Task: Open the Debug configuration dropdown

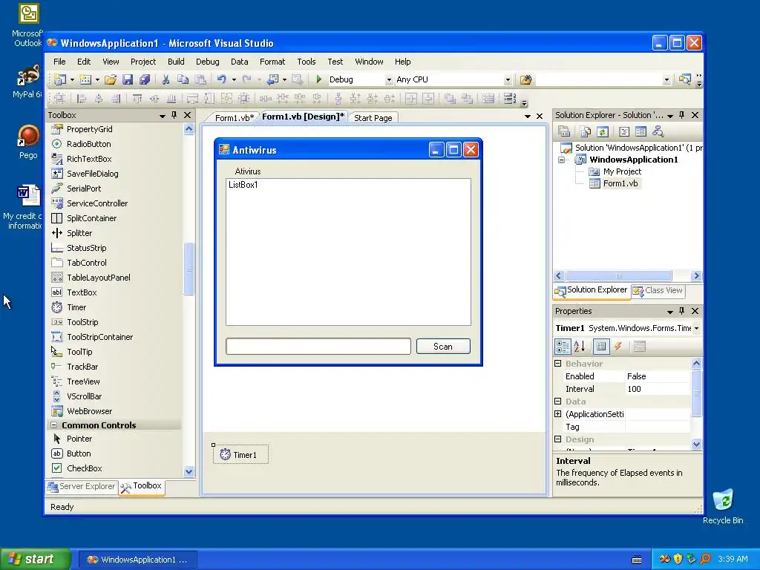Action: point(389,80)
